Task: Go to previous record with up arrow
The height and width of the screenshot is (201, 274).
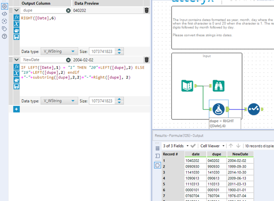Action: tap(231, 146)
